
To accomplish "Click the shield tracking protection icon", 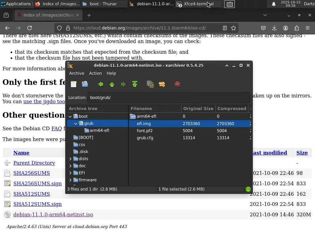I will click(59, 28).
